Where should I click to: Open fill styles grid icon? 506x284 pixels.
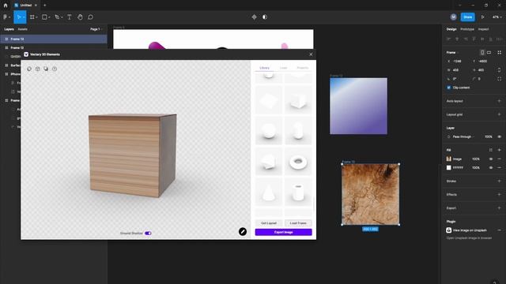[x=491, y=150]
